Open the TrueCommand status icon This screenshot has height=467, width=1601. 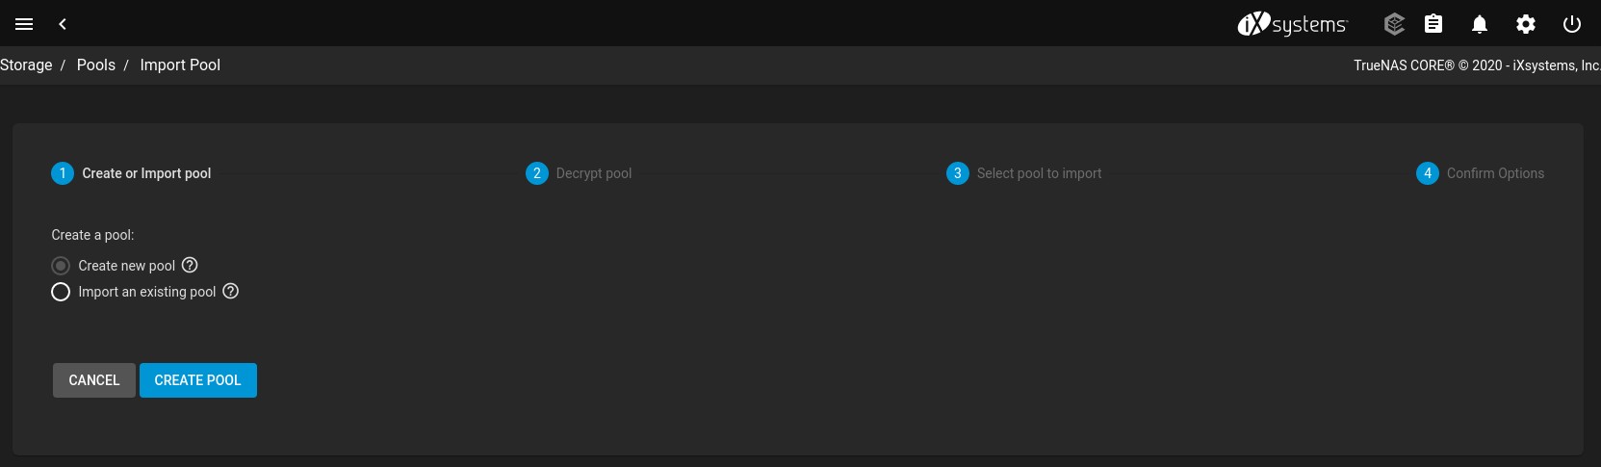(1394, 24)
